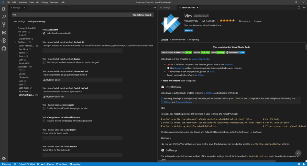Open the Extensions view icon

pyautogui.click(x=4, y=32)
